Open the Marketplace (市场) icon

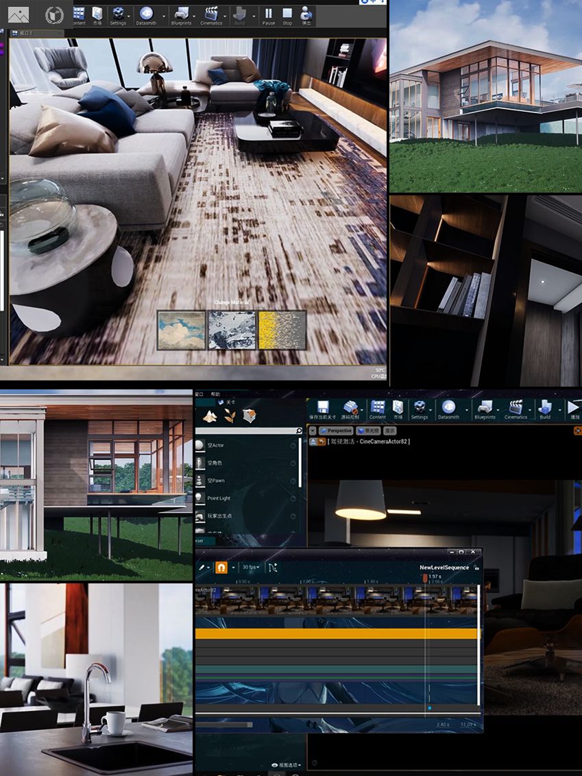coord(95,14)
